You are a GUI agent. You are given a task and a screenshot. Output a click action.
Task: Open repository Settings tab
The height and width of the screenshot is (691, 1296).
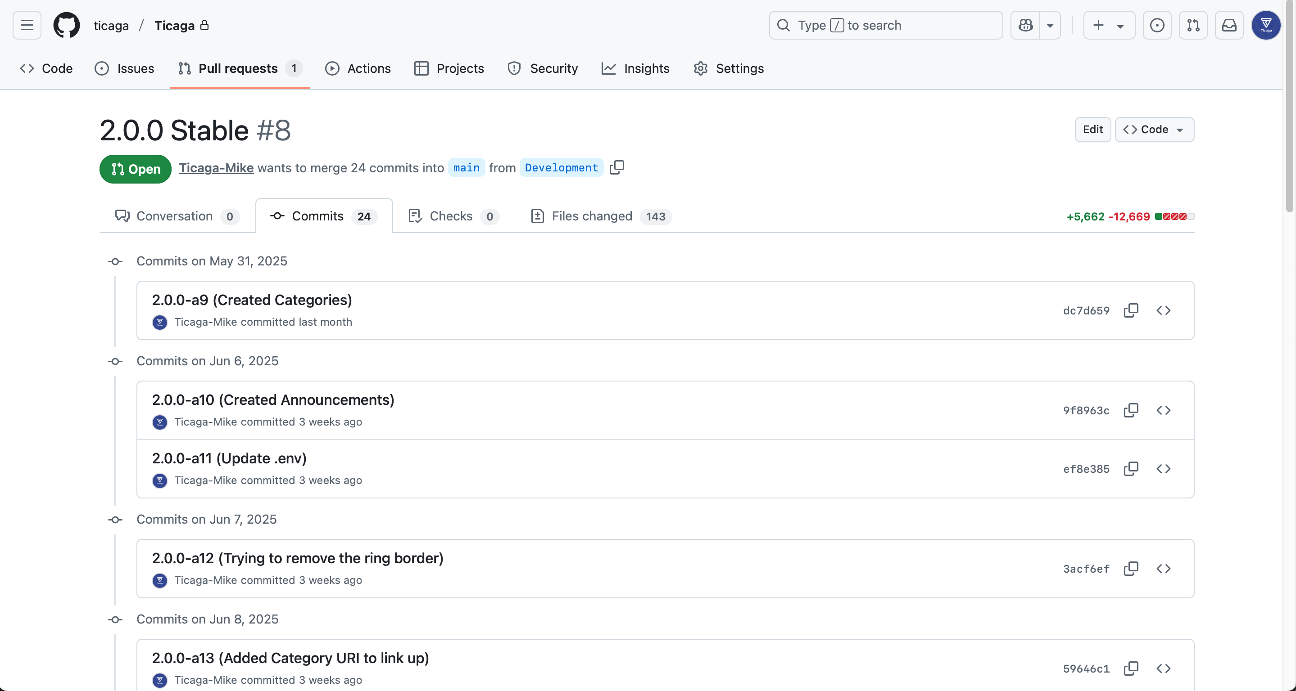click(x=728, y=68)
